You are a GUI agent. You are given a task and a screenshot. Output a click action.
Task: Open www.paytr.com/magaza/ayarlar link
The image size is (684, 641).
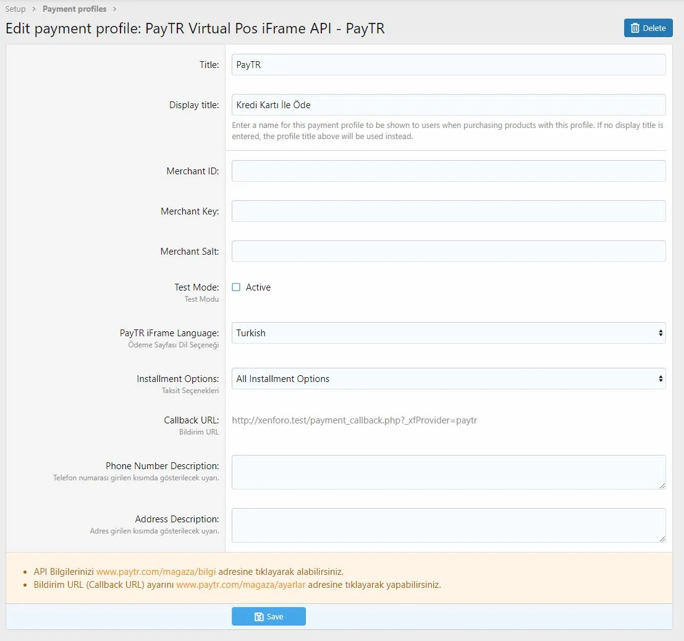pyautogui.click(x=241, y=585)
